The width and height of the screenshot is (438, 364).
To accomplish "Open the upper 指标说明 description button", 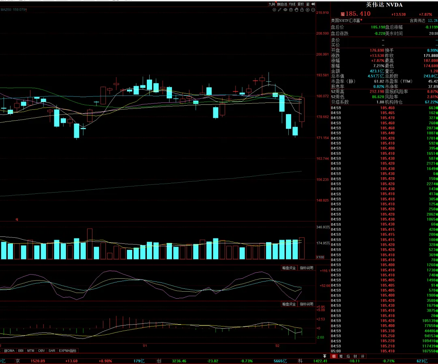I will [x=307, y=268].
